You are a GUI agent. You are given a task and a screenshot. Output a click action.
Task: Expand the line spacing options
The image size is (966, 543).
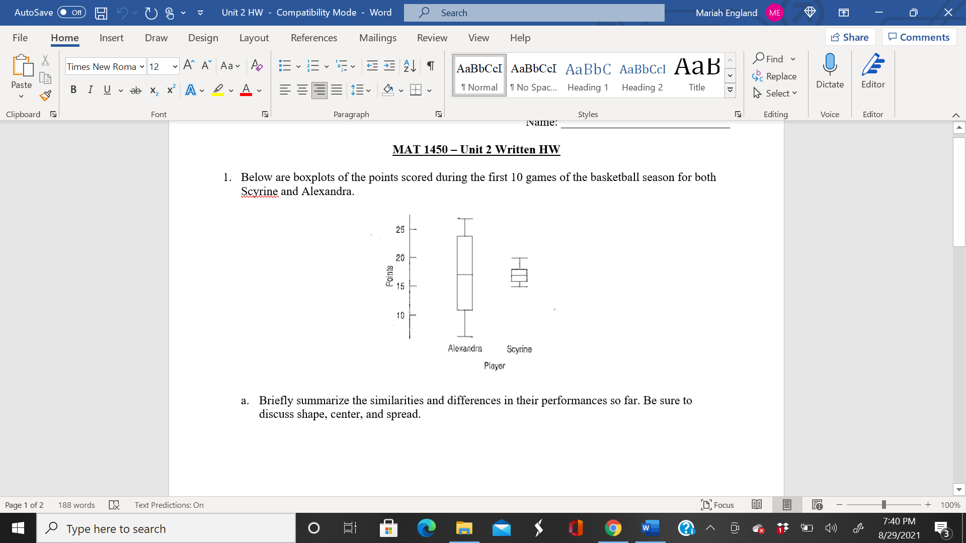tap(368, 90)
